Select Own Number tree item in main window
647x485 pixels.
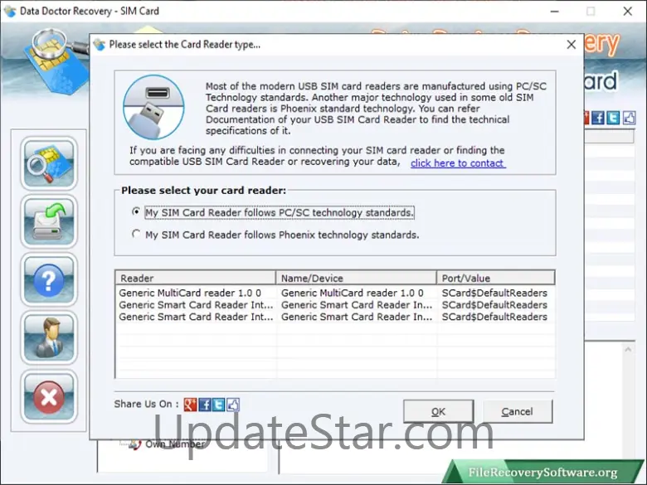(x=175, y=444)
